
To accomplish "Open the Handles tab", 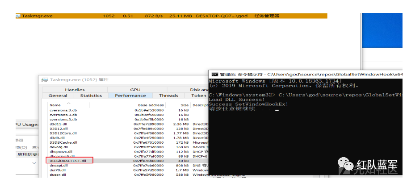I will [x=75, y=90].
